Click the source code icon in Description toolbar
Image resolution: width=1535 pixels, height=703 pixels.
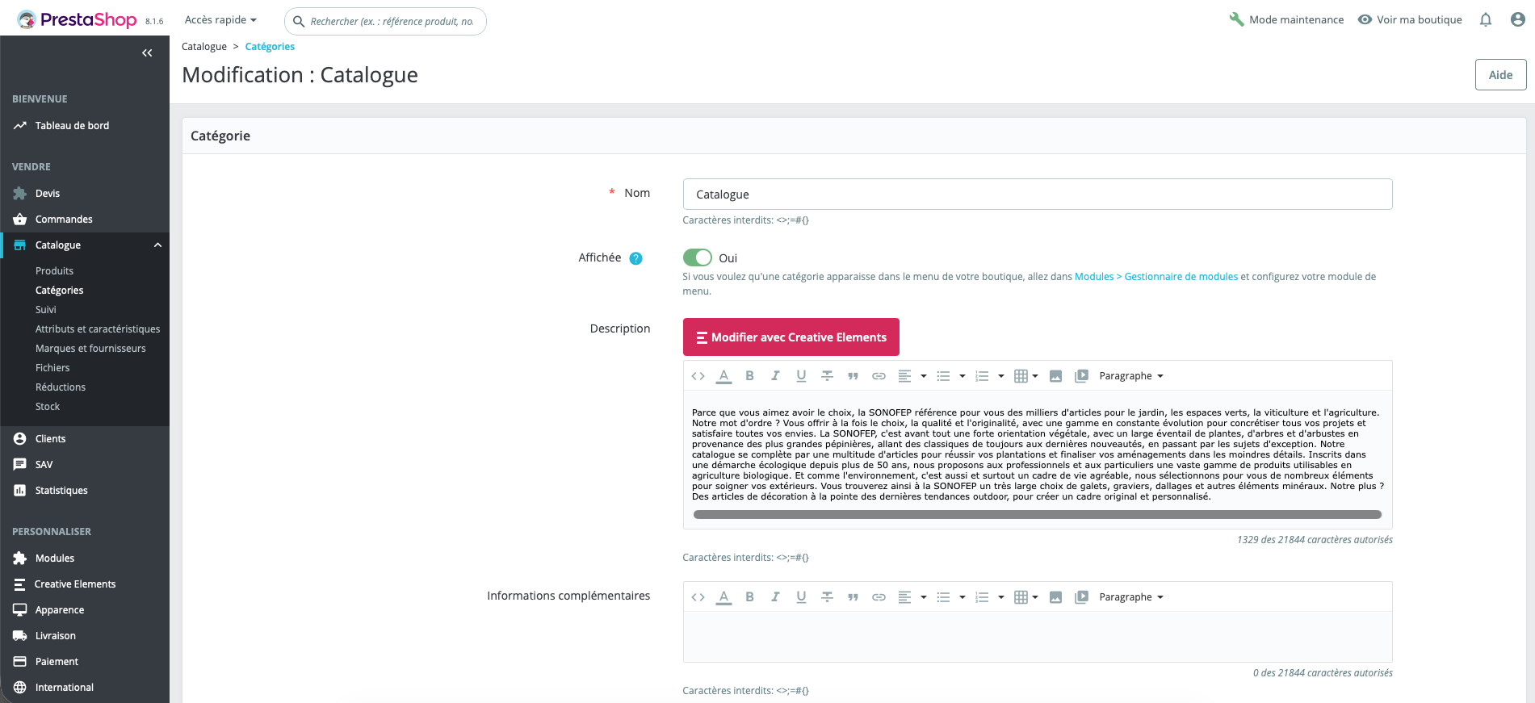[x=698, y=376]
